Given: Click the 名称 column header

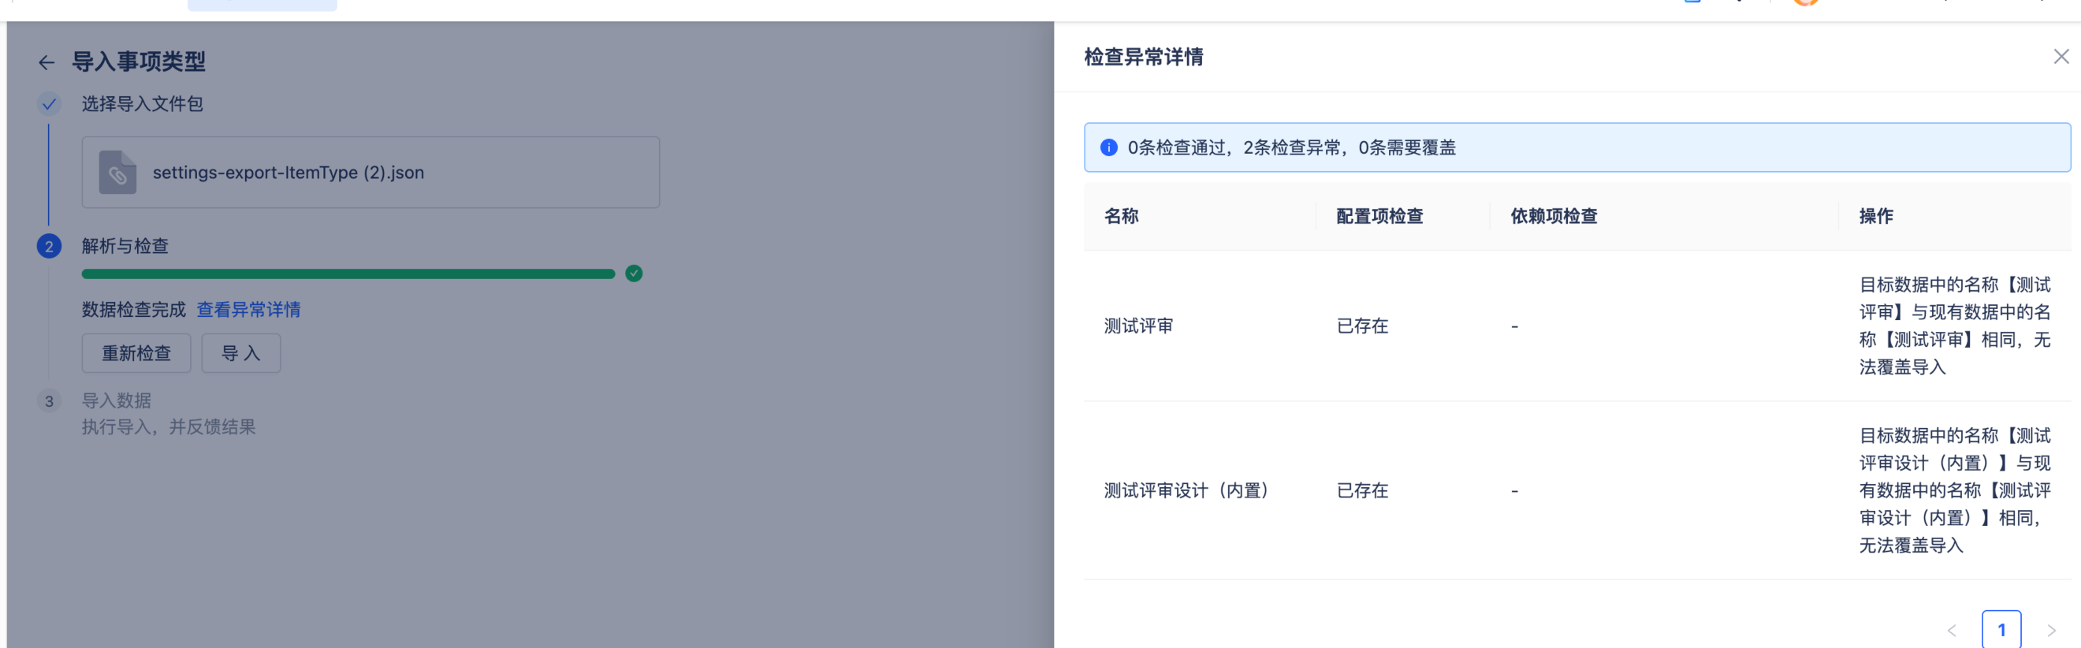Looking at the screenshot, I should 1121,217.
